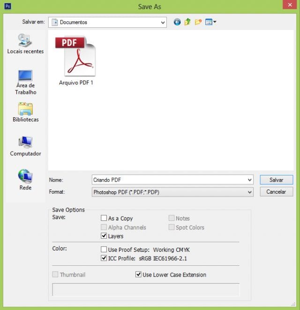
Task: Expand the Salvar em Documentos dropdown
Action: [x=163, y=23]
